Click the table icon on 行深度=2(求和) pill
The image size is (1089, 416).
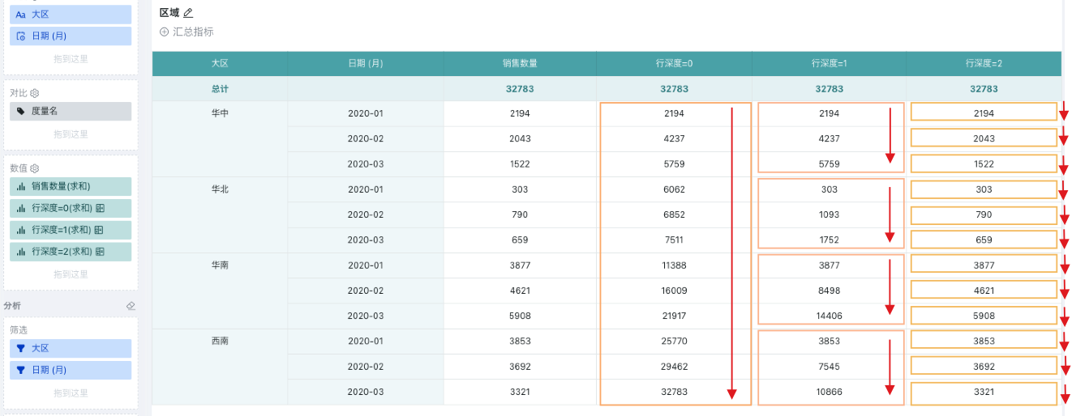coord(100,252)
